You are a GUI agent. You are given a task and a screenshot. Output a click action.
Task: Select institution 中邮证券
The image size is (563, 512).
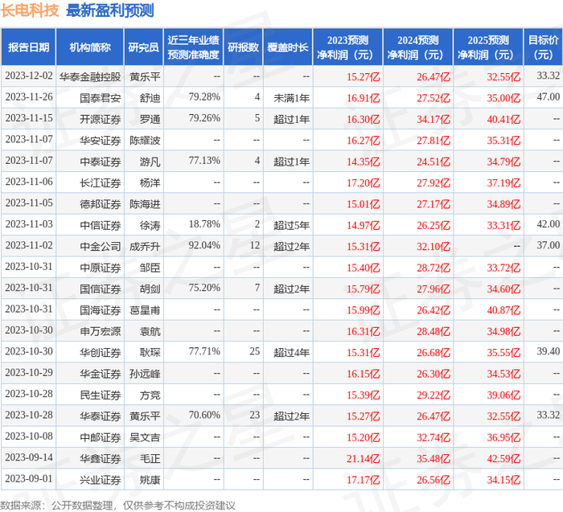tap(101, 436)
